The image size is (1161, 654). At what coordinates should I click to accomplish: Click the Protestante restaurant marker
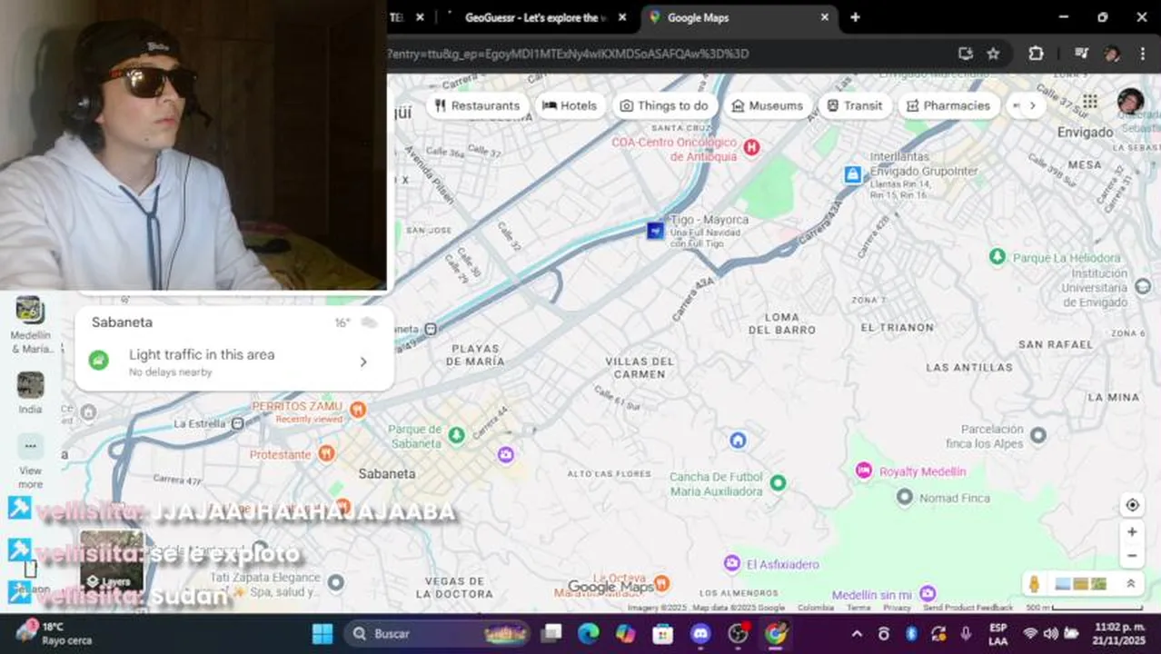click(326, 453)
